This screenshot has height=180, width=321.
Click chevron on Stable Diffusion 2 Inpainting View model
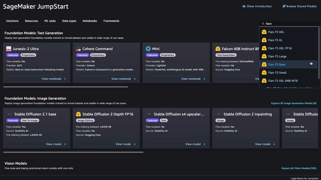click(x=274, y=144)
